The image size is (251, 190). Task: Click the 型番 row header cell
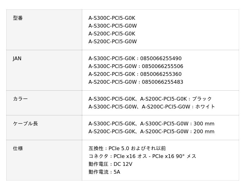pos(18,18)
